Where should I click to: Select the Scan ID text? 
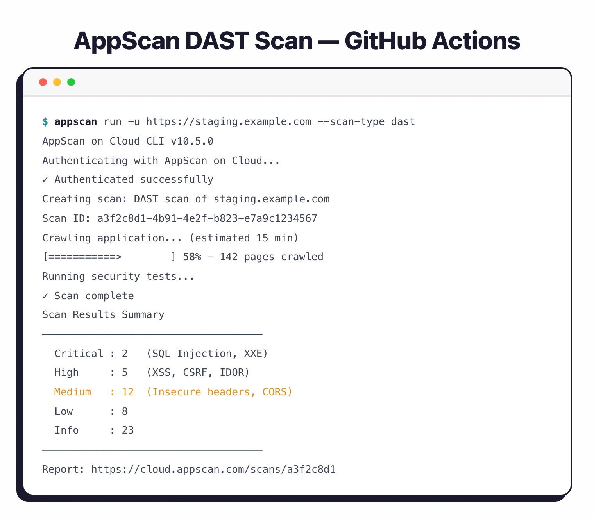click(x=180, y=218)
